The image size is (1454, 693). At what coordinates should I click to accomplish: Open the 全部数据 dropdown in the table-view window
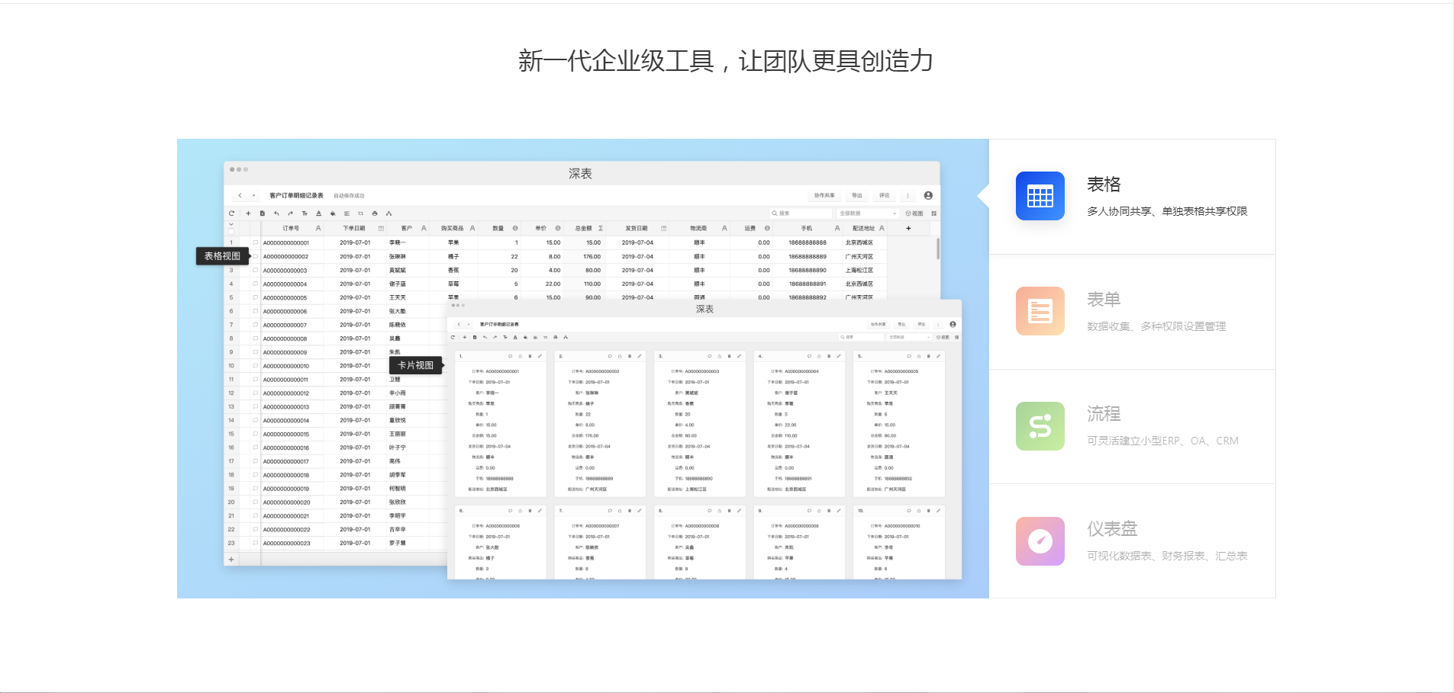867,213
